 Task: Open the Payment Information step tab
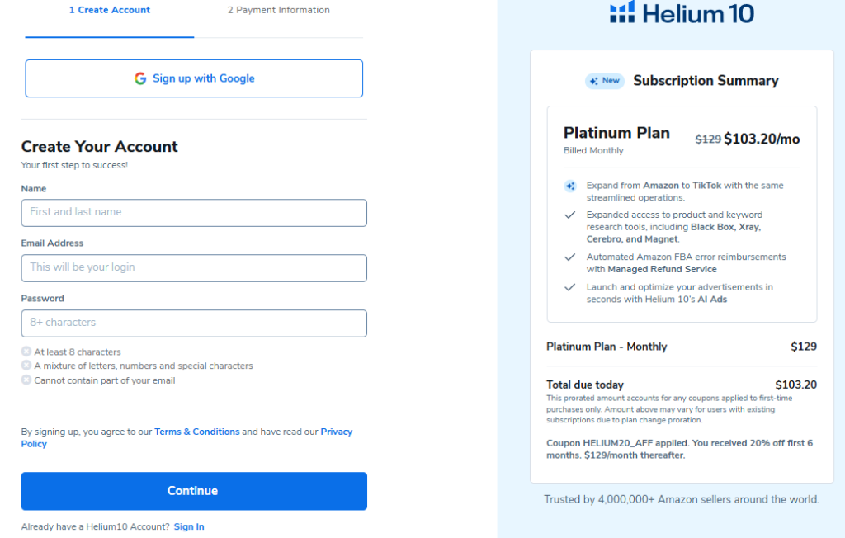[278, 11]
